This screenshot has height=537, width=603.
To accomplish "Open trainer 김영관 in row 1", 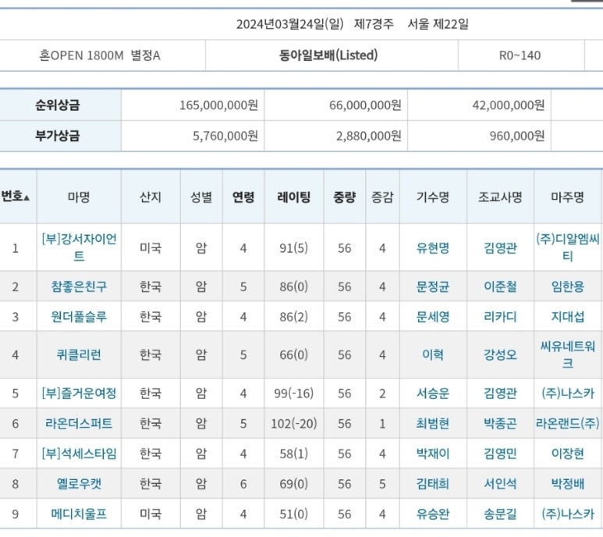I will (500, 248).
